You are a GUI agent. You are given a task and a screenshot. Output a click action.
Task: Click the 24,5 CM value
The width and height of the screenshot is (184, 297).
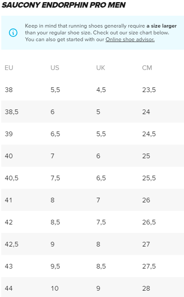pyautogui.click(x=149, y=134)
